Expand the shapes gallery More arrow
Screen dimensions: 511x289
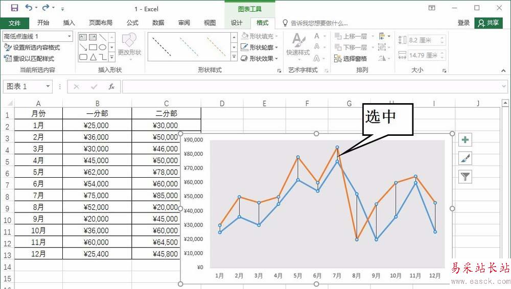pyautogui.click(x=112, y=57)
